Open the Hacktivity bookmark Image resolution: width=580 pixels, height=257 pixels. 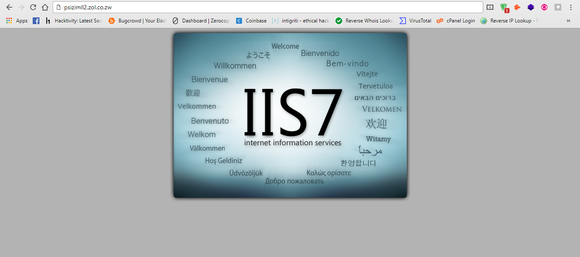click(74, 20)
